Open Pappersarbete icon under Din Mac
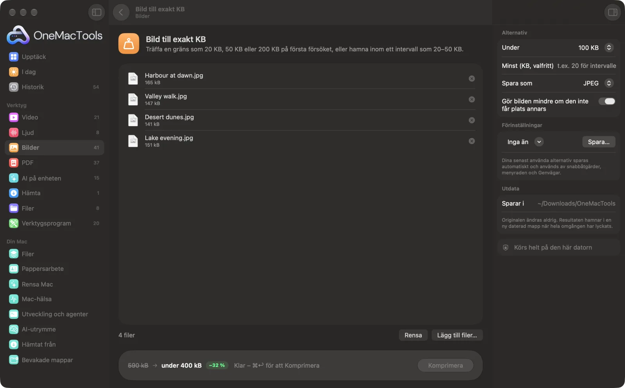The width and height of the screenshot is (625, 388). (x=14, y=269)
